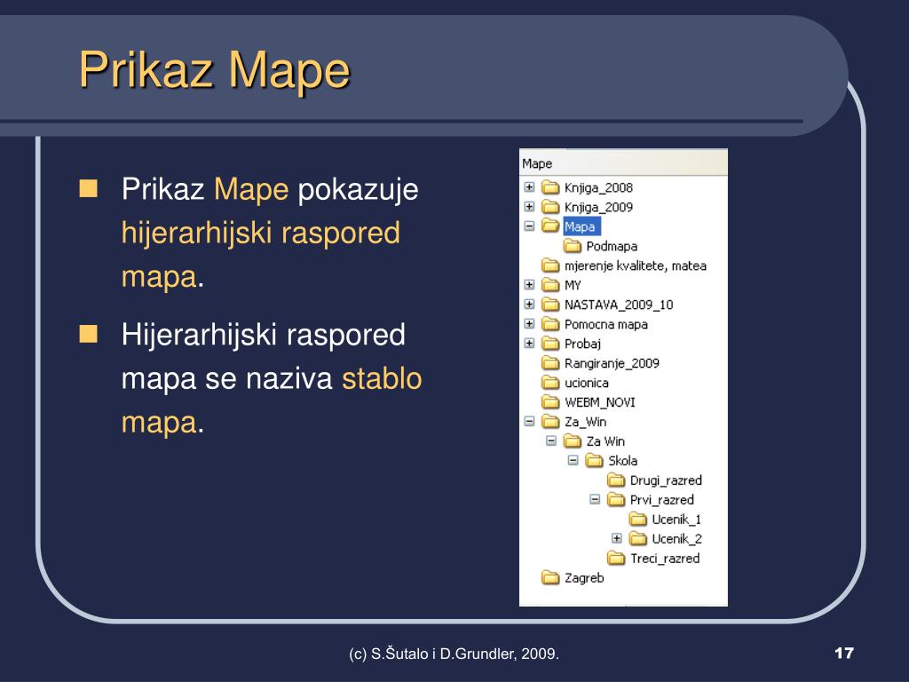This screenshot has height=682, width=909.
Task: Click the Probaj folder icon
Action: (550, 344)
